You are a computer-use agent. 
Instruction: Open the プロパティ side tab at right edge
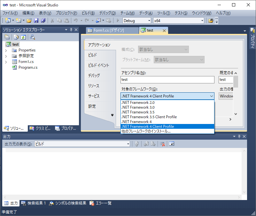(x=252, y=38)
